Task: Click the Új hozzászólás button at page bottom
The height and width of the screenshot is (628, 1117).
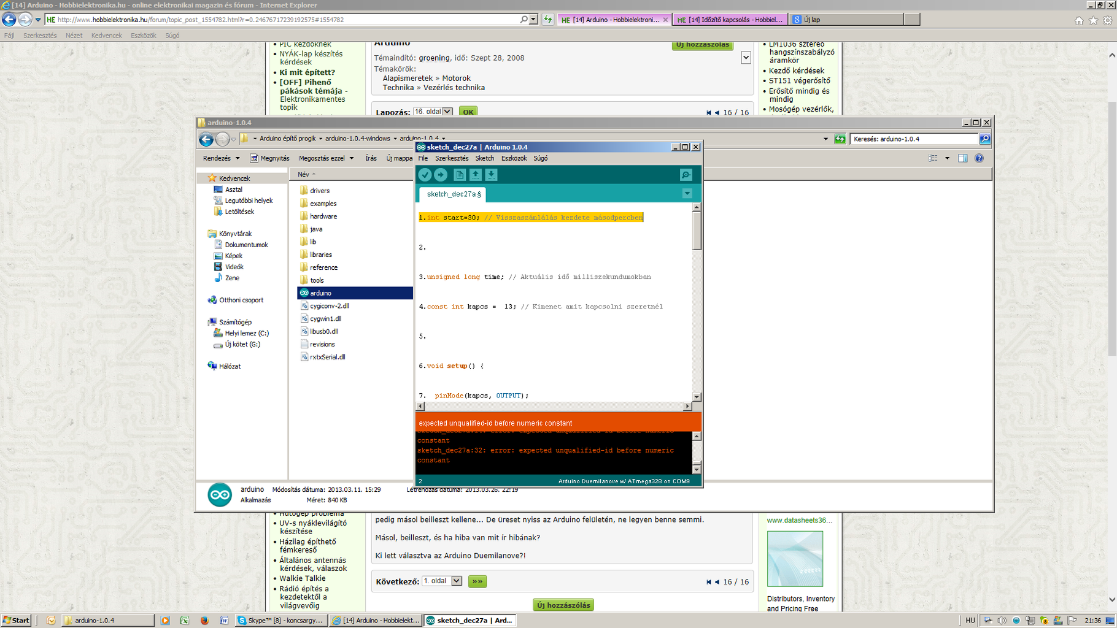Action: tap(563, 605)
